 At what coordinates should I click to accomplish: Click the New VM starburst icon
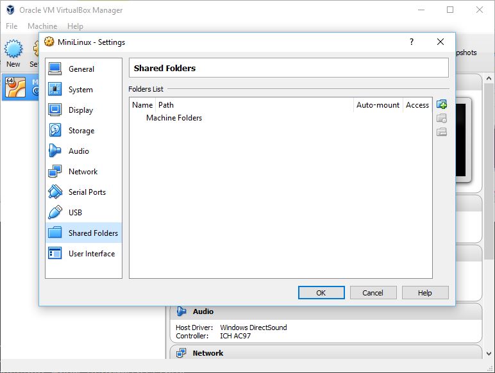point(13,49)
